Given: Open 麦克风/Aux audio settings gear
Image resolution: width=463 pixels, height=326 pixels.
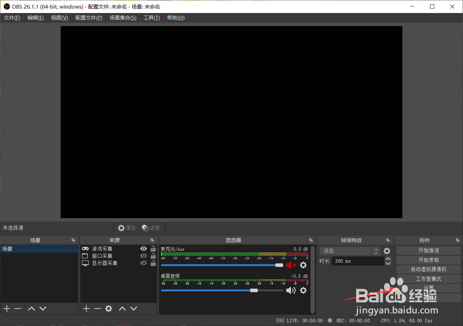Looking at the screenshot, I should click(x=303, y=265).
